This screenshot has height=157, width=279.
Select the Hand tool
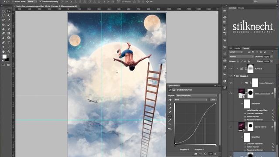[x=3, y=51]
